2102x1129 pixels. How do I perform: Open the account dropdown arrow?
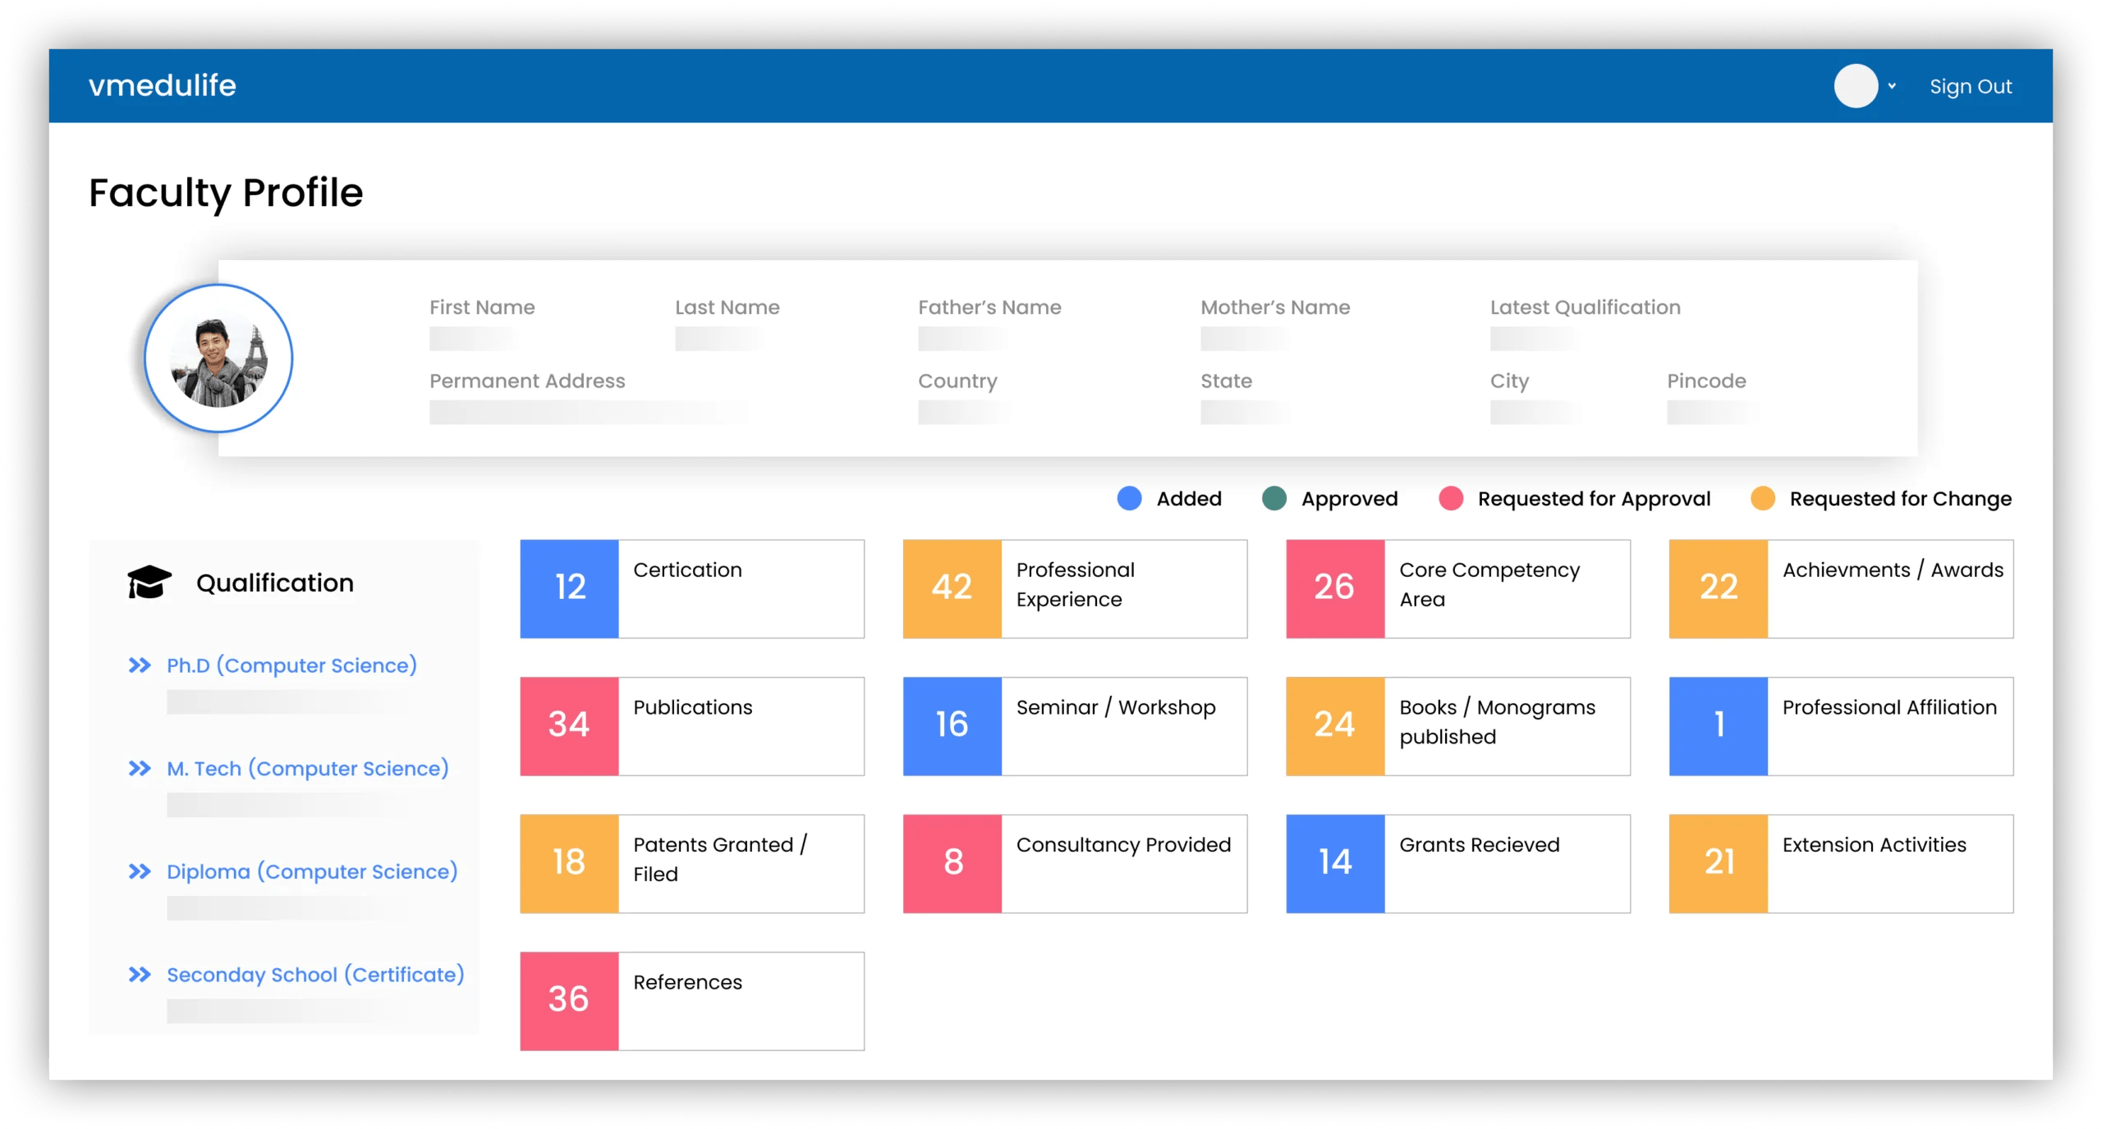click(x=1892, y=86)
